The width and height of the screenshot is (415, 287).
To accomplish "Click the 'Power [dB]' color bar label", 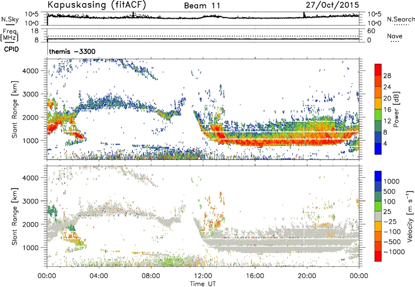I will 396,109.
